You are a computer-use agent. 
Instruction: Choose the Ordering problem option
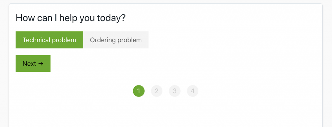(x=116, y=40)
